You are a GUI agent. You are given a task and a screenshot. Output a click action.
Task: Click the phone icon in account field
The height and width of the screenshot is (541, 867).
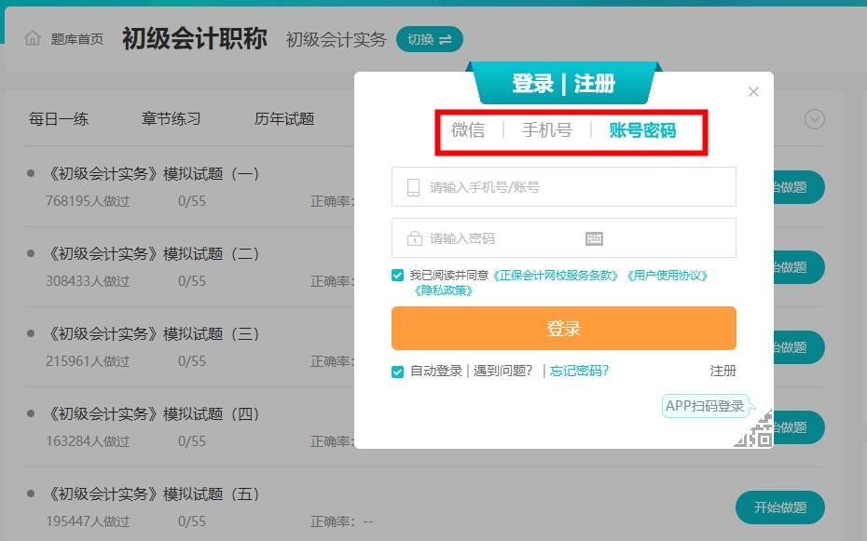(414, 187)
